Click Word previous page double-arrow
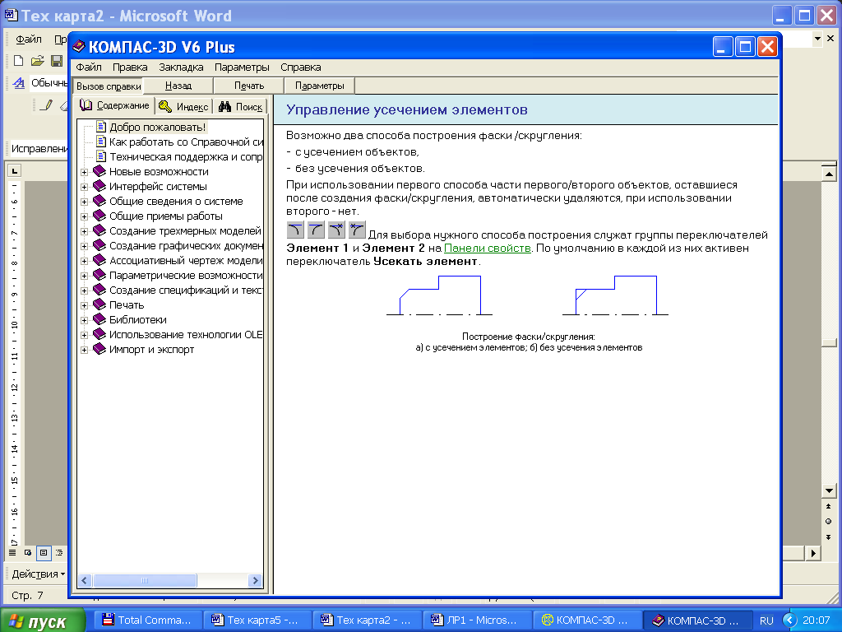The image size is (842, 632). [x=829, y=506]
